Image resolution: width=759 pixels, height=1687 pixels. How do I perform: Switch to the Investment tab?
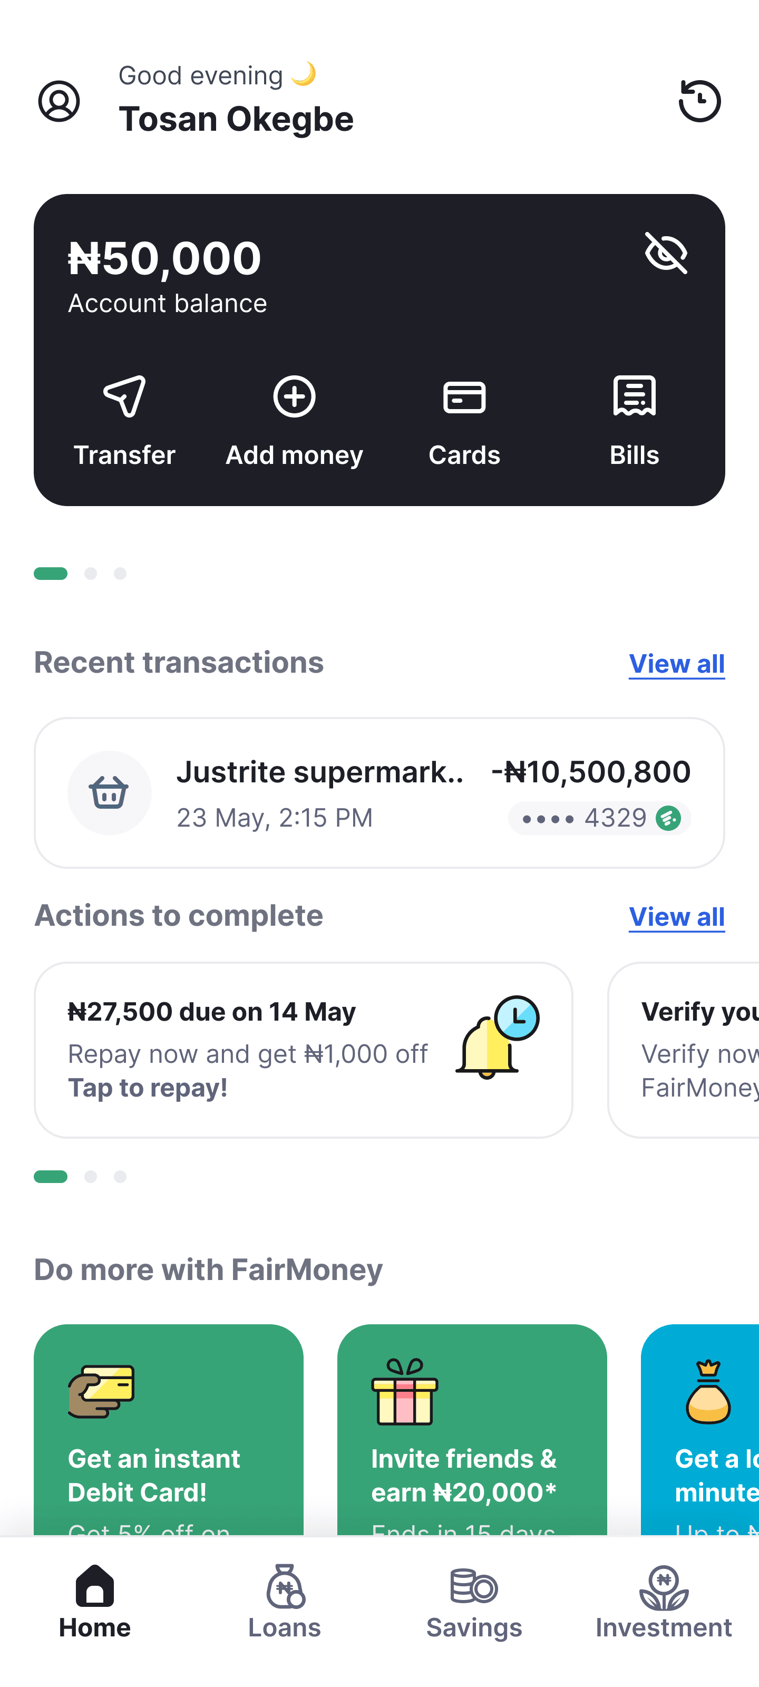[664, 1601]
